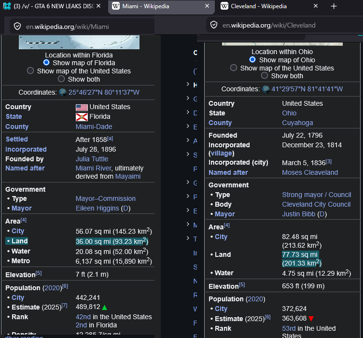Viewport: 363px width, 338px height.
Task: Click the globe icon next to Cleveland coordinates
Action: pyautogui.click(x=266, y=89)
